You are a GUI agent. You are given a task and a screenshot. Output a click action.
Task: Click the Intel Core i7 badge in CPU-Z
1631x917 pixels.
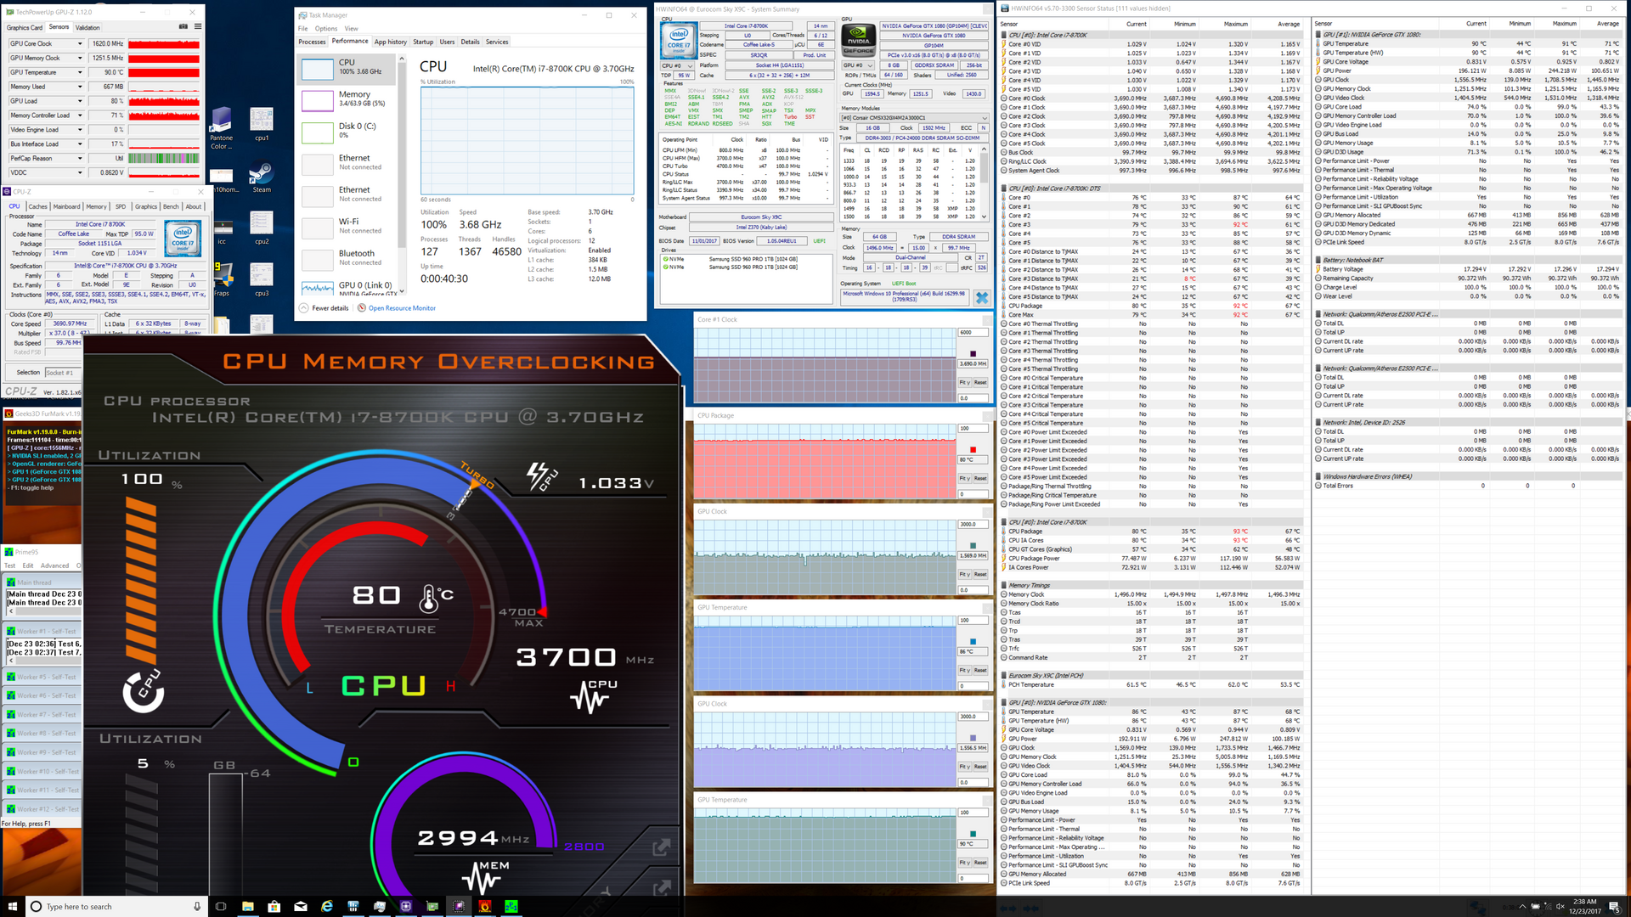[x=183, y=238]
